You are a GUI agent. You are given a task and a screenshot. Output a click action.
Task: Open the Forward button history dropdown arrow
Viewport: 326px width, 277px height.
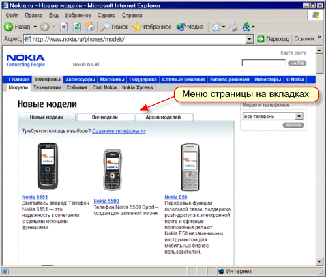point(54,27)
